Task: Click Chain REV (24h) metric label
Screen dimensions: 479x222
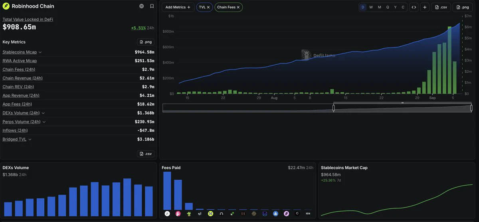Action: pos(18,87)
